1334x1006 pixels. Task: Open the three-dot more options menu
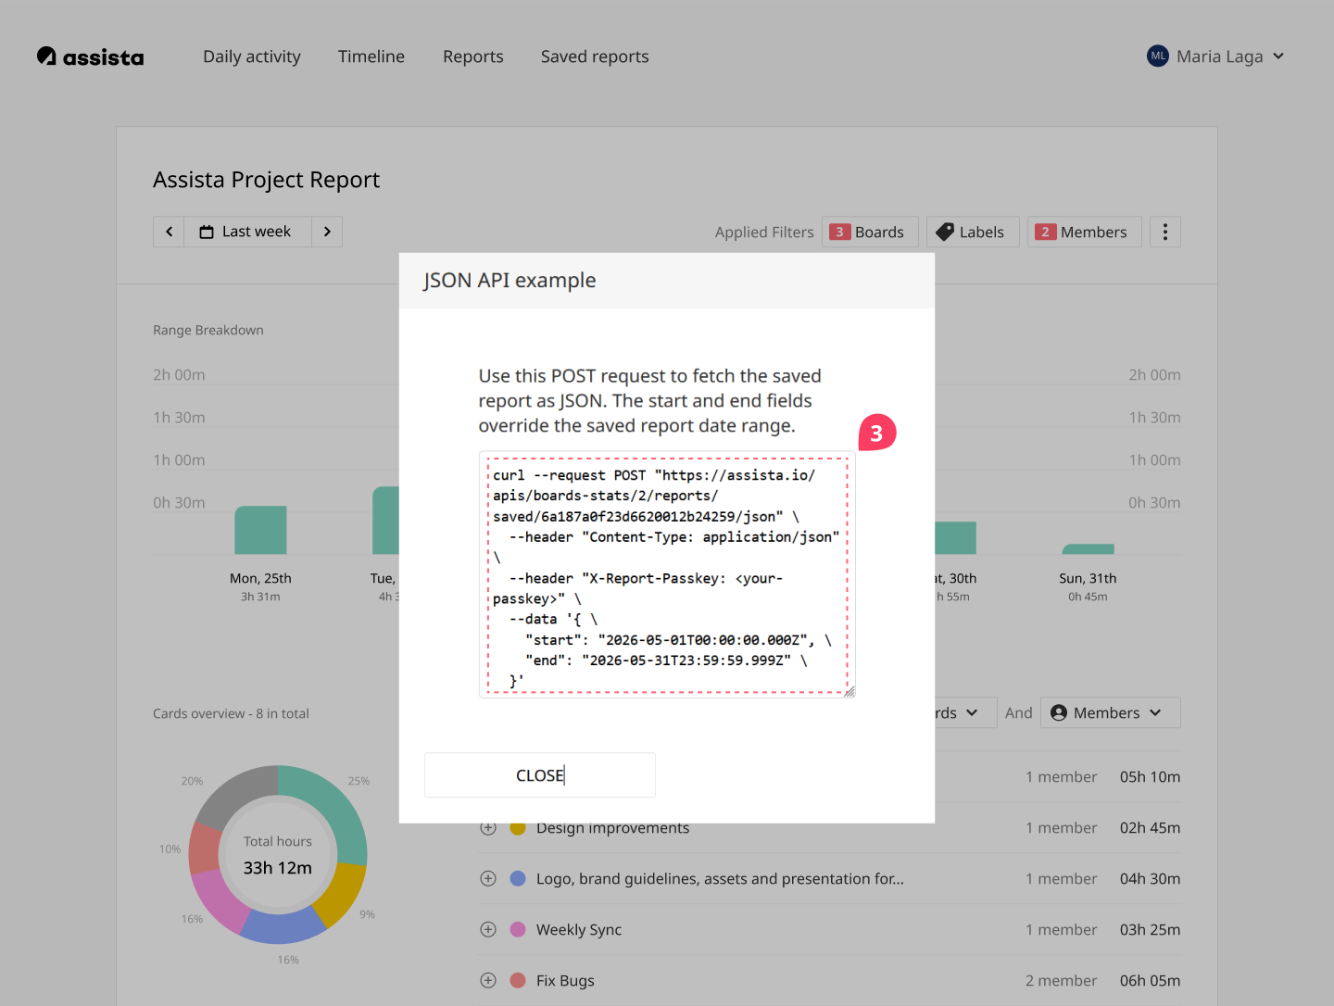pyautogui.click(x=1165, y=232)
